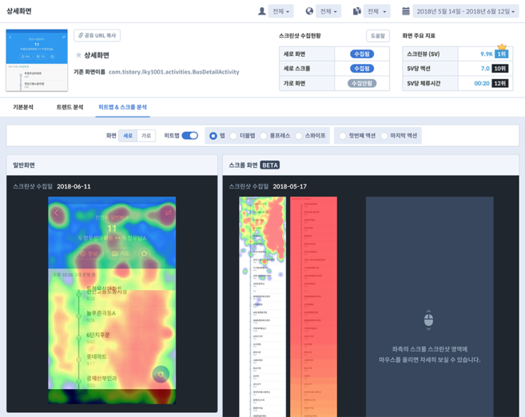The image size is (525, 417).
Task: Click the globe region icon
Action: coord(309,11)
